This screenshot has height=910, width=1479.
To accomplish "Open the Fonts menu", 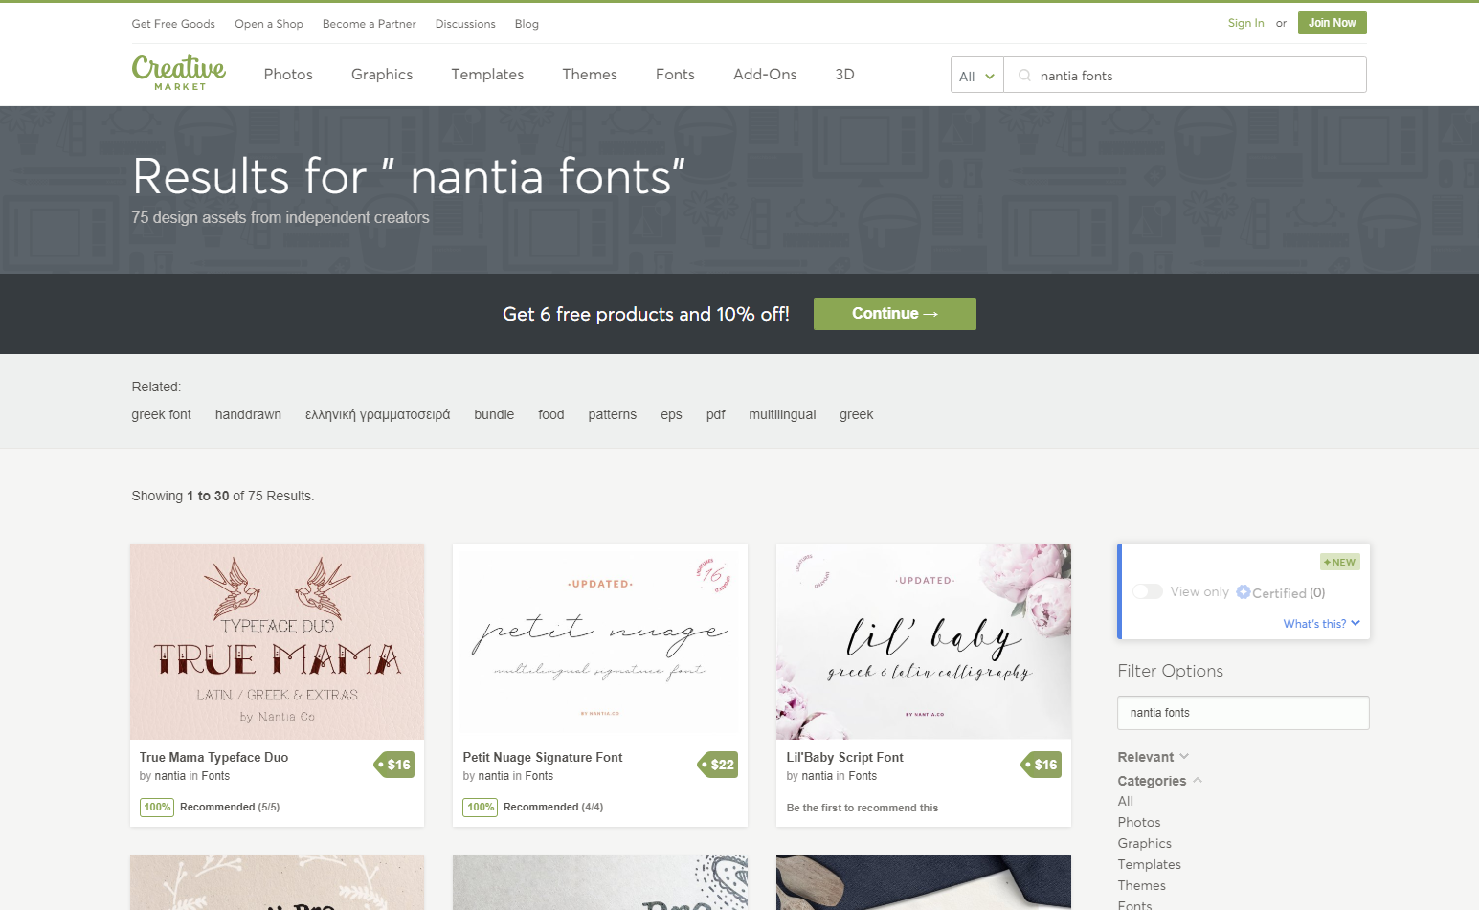I will pos(675,75).
